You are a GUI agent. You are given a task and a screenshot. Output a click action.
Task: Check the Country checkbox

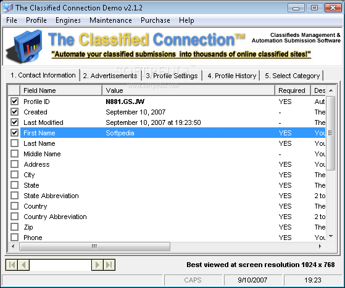tap(15, 206)
